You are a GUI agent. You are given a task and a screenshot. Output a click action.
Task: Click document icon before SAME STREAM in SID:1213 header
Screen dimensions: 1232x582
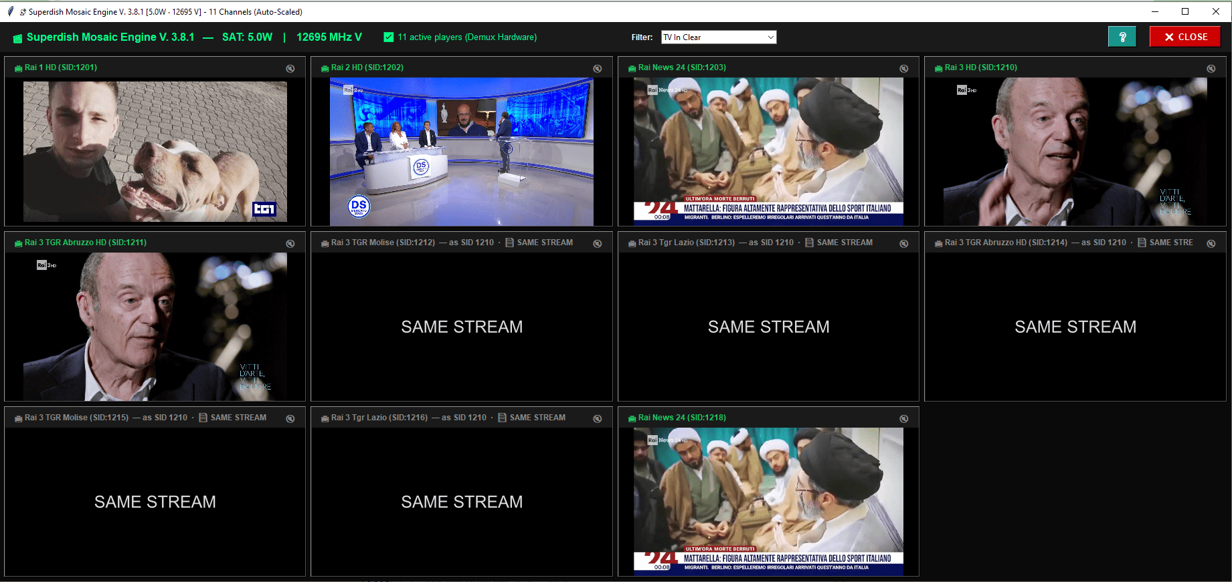coord(810,243)
